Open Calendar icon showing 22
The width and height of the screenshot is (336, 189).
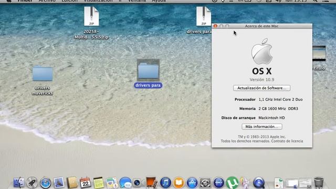click(x=85, y=183)
